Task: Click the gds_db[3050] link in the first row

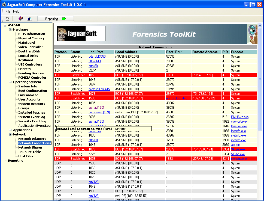Action: [x=98, y=57]
